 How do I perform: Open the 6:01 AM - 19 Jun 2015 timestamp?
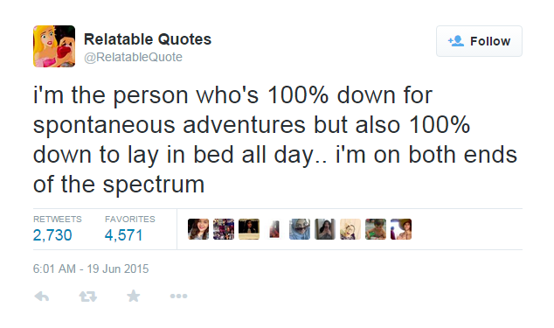pyautogui.click(x=91, y=269)
